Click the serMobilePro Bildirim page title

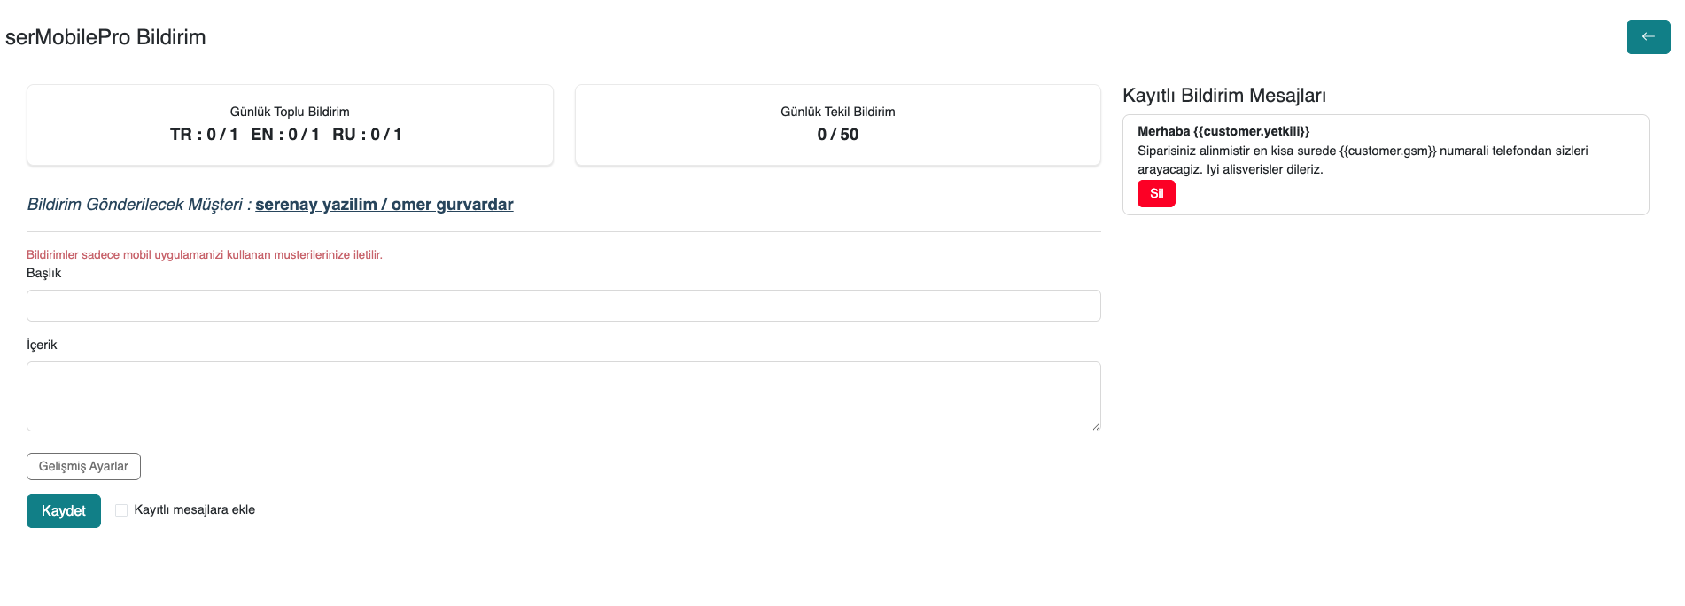[x=105, y=37]
